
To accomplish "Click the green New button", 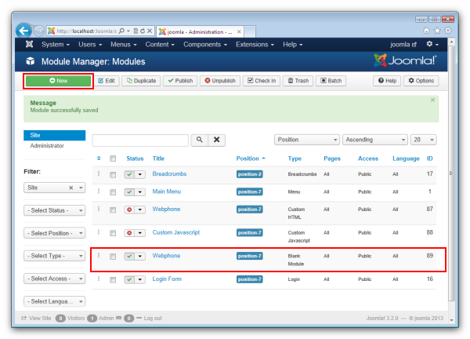I will coord(59,81).
